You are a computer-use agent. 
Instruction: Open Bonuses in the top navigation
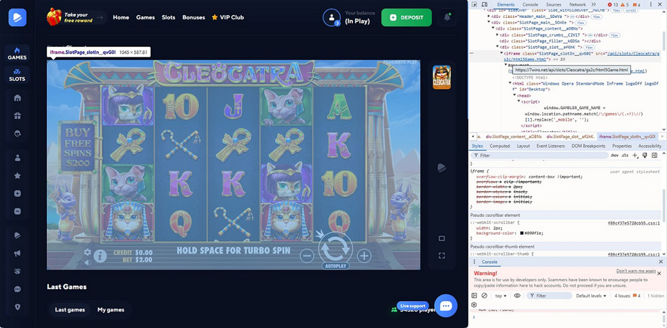click(193, 17)
